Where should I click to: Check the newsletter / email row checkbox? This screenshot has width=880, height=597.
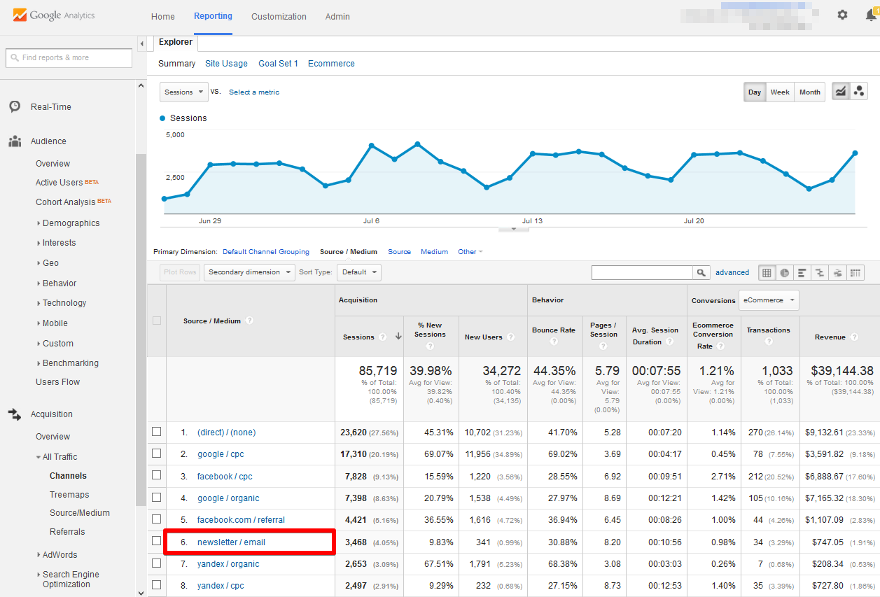point(157,541)
